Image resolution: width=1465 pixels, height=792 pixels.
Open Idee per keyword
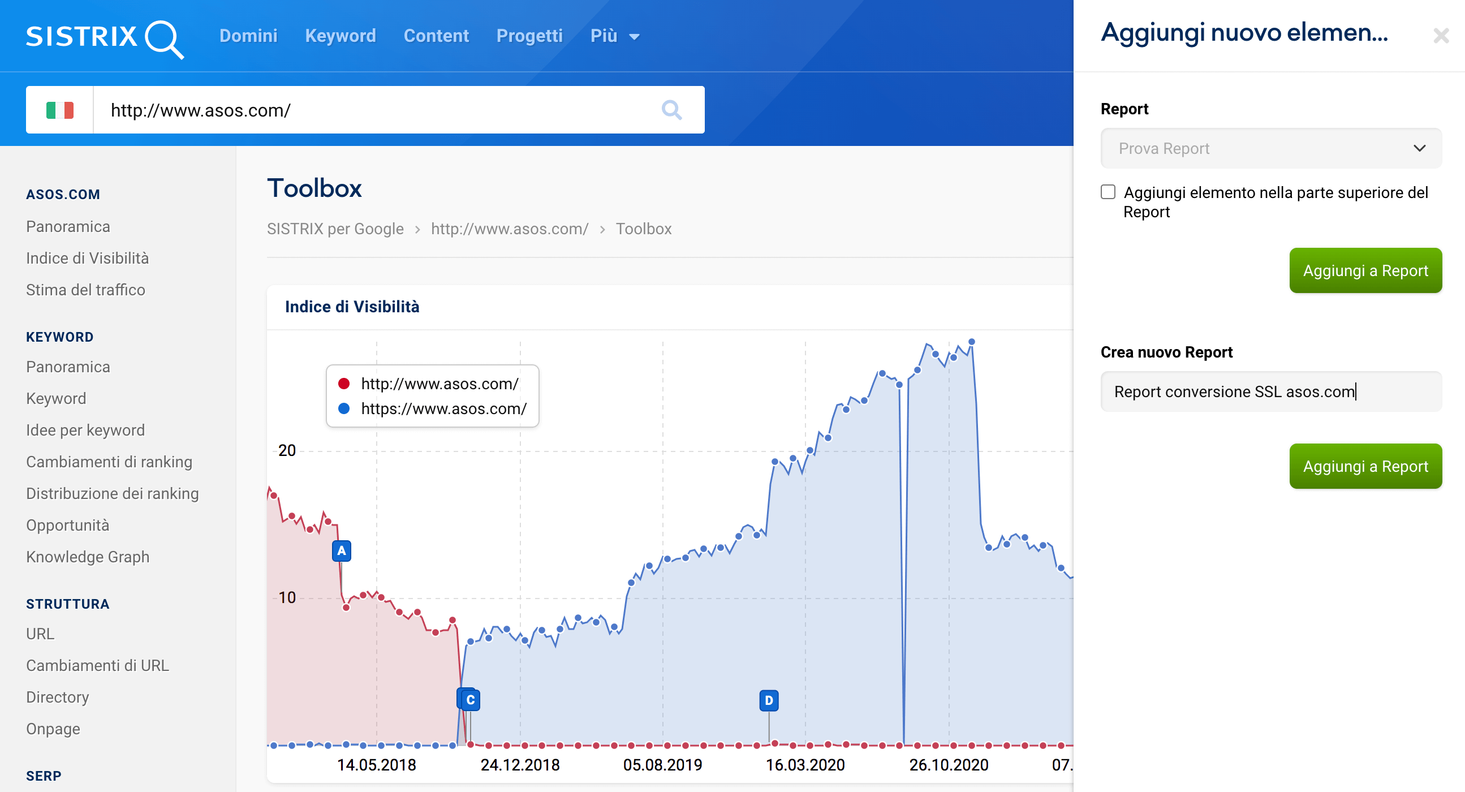[86, 430]
